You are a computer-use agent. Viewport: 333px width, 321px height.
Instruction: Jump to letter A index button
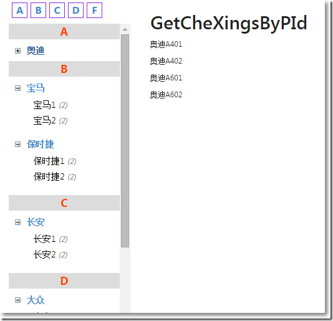19,10
